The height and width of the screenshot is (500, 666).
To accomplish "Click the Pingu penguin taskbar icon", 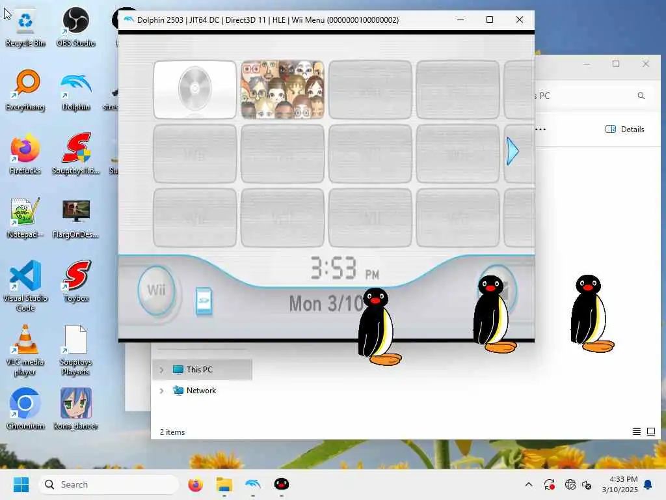I will pyautogui.click(x=281, y=484).
